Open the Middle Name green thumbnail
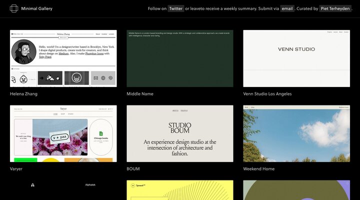The height and width of the screenshot is (200, 360). point(180,58)
